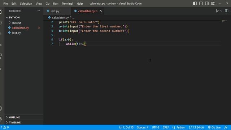Click calculator.py in the breadcrumb bar
This screenshot has height=130, width=231.
point(60,18)
